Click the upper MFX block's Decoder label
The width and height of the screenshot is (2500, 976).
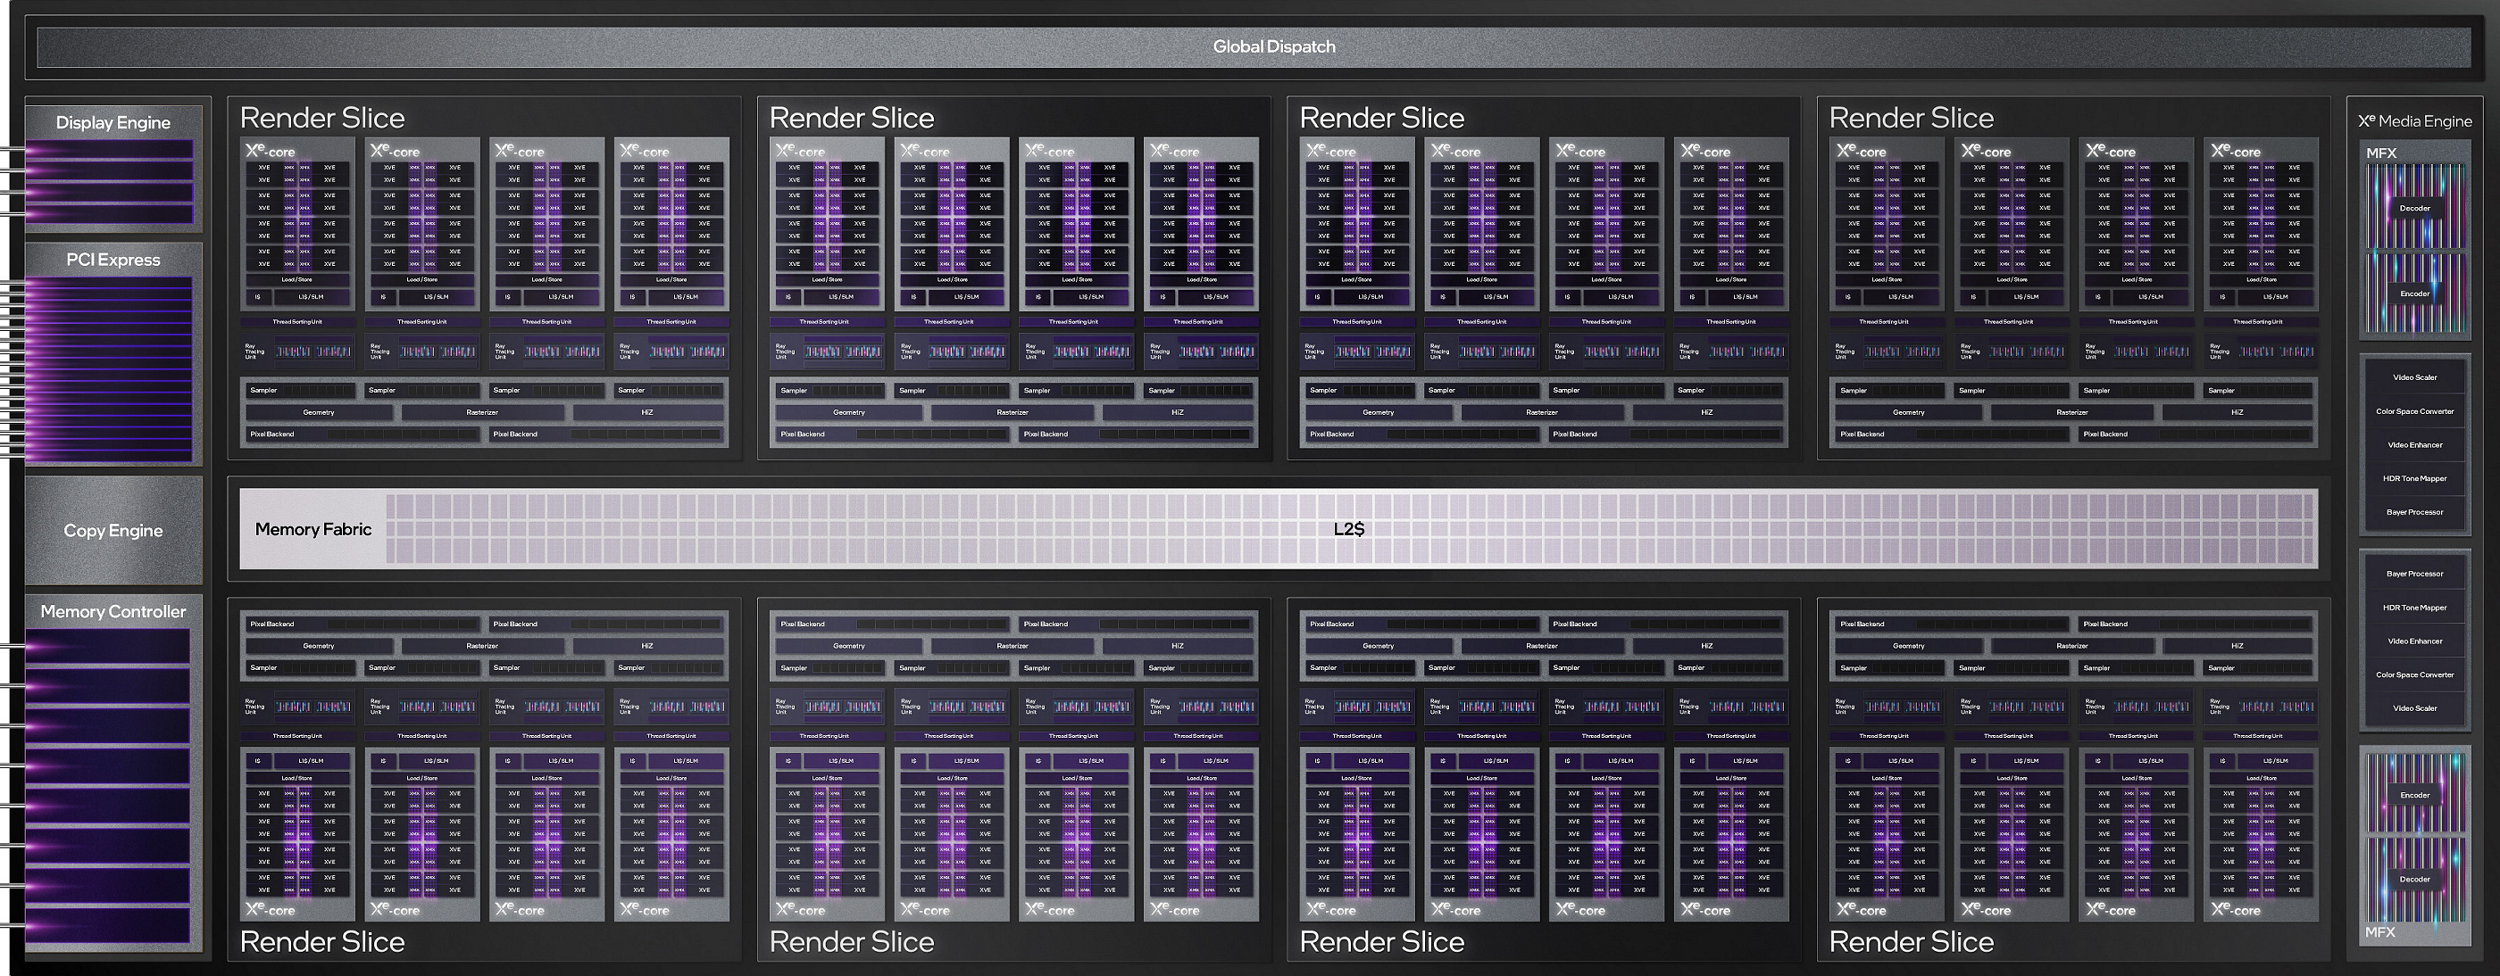pyautogui.click(x=2413, y=209)
